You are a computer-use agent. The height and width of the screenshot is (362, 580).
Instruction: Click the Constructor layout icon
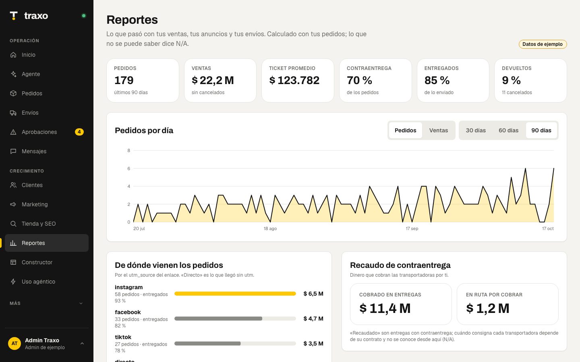pos(13,262)
